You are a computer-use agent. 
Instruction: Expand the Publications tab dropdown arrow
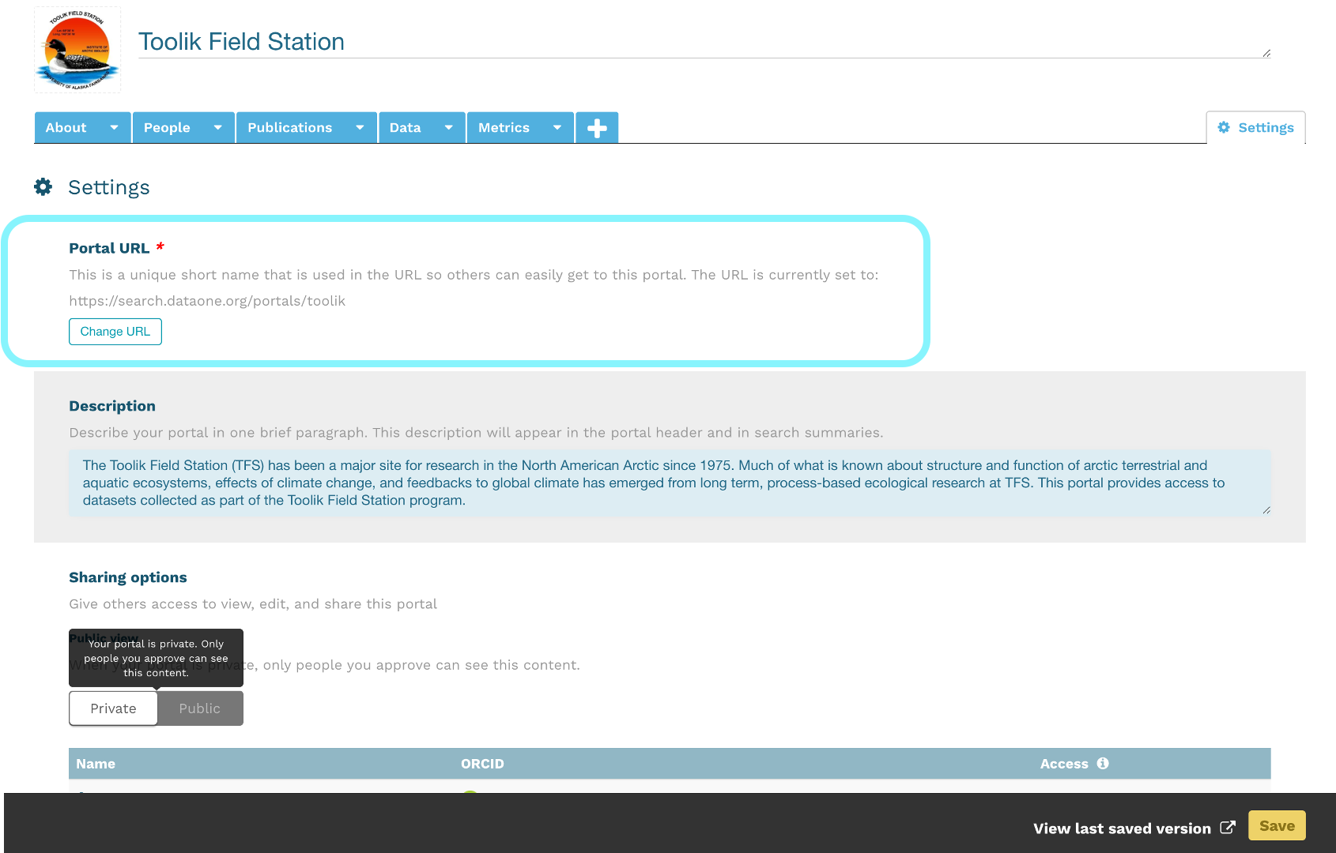tap(360, 127)
